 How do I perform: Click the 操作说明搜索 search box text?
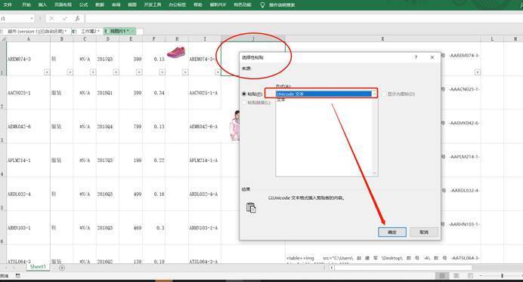point(282,5)
